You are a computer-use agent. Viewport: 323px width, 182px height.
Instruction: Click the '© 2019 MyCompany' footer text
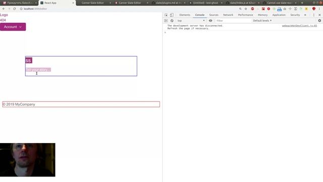click(x=19, y=105)
